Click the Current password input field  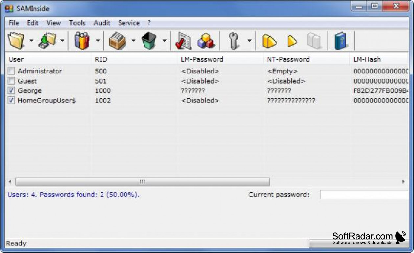point(364,194)
